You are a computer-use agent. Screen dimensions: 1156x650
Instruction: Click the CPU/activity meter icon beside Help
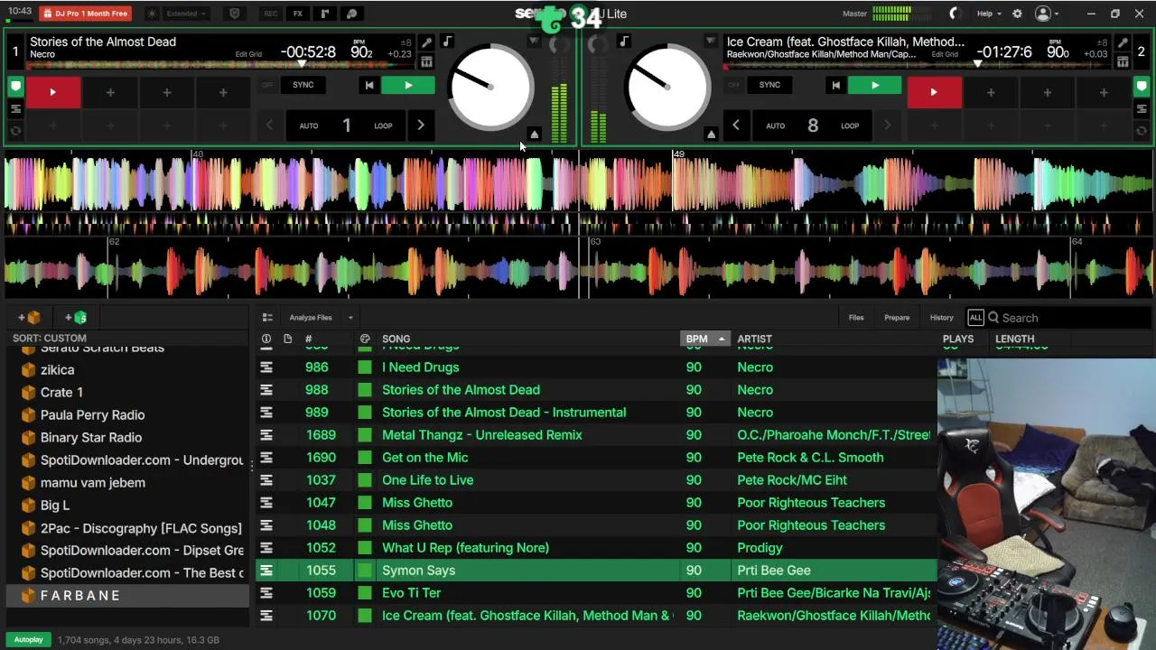(x=956, y=14)
